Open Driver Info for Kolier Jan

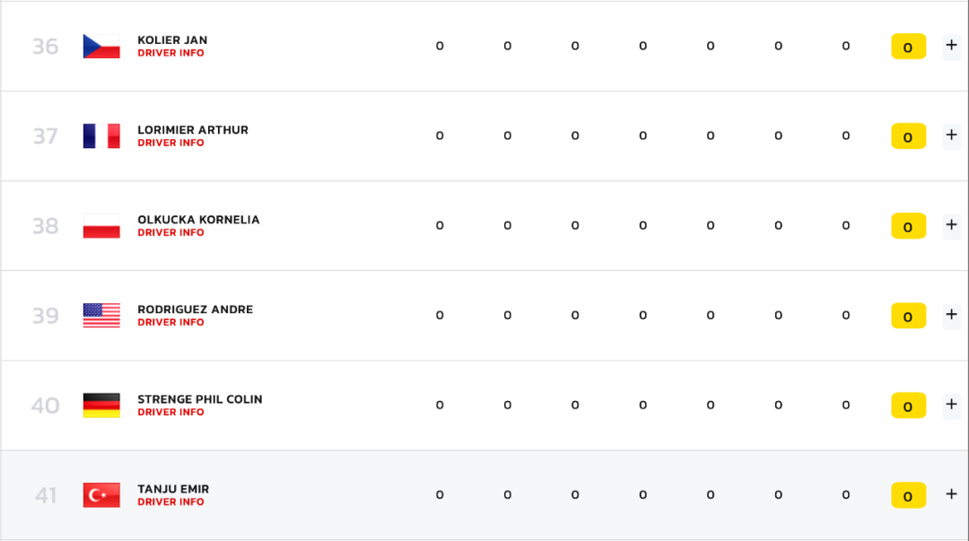click(x=170, y=53)
